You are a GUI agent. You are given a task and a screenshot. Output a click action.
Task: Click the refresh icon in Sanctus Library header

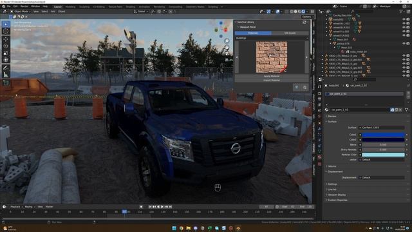click(x=304, y=23)
